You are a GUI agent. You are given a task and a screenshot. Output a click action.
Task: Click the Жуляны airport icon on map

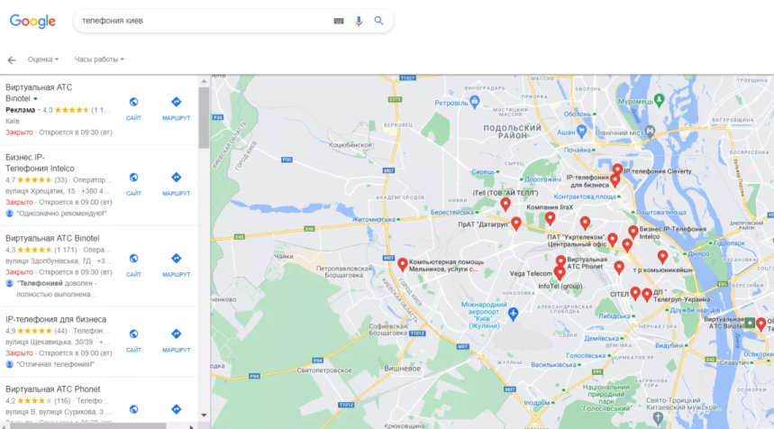pyautogui.click(x=514, y=314)
